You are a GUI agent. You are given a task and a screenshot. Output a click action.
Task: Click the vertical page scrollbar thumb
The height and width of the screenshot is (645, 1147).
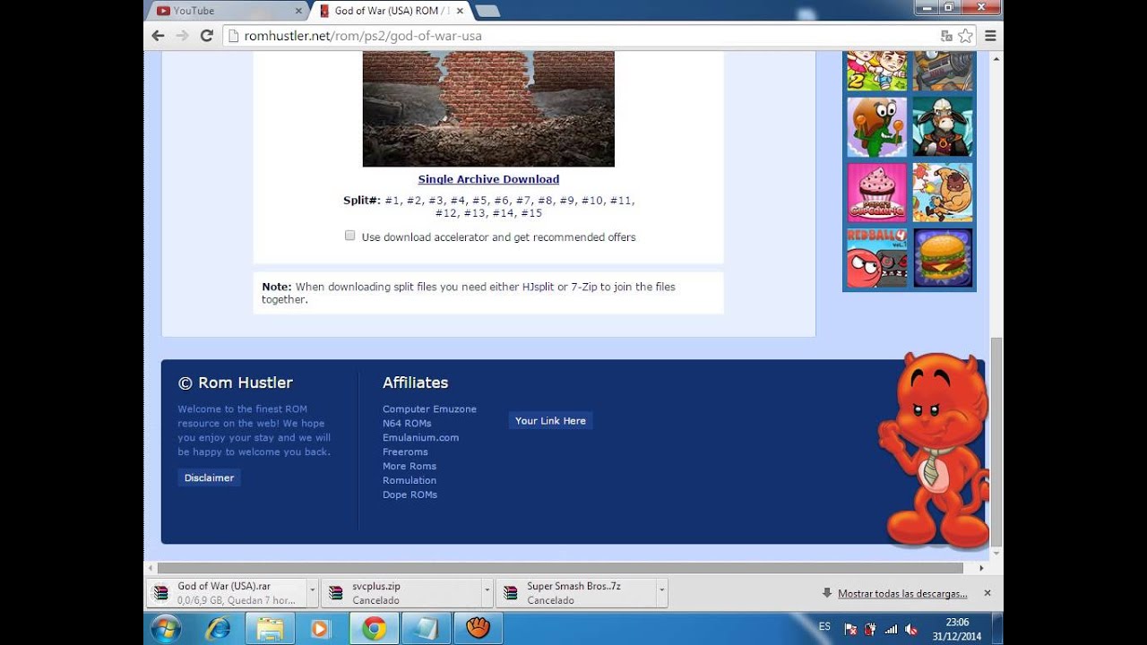click(x=996, y=442)
